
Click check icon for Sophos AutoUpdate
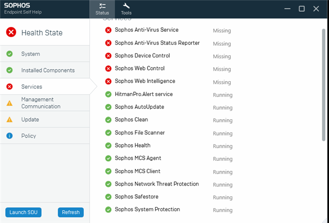[108, 107]
